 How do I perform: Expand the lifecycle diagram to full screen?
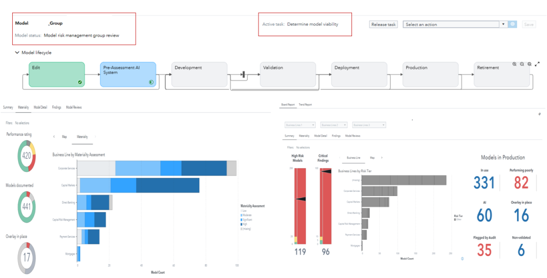(537, 64)
